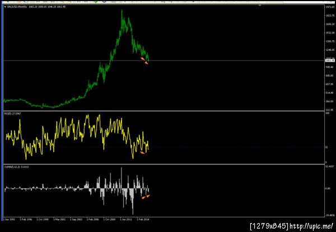Click the OsMA 0.00 scale label

point(328,188)
